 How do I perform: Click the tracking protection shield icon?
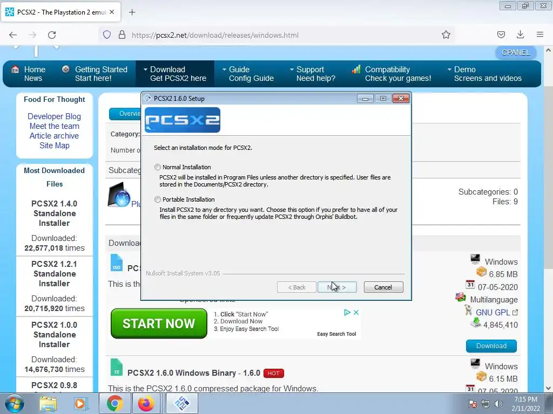107,35
